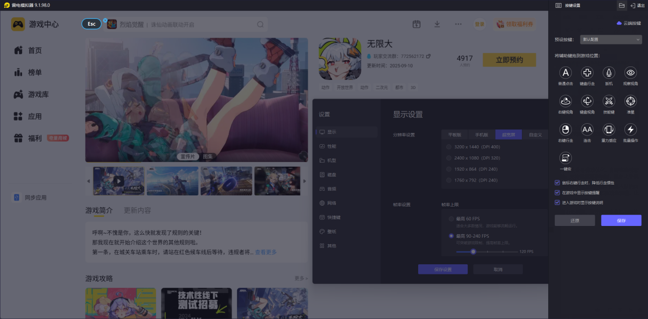Toggle 进入游戏时显示按键说明 checkbox
648x319 pixels.
pyautogui.click(x=557, y=202)
